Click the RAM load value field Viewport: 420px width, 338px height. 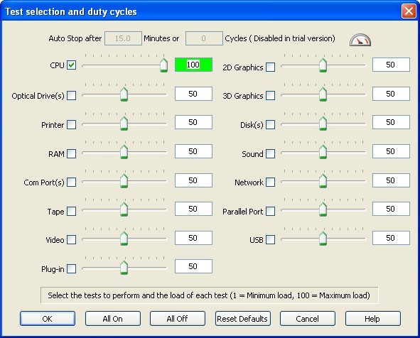tap(193, 151)
